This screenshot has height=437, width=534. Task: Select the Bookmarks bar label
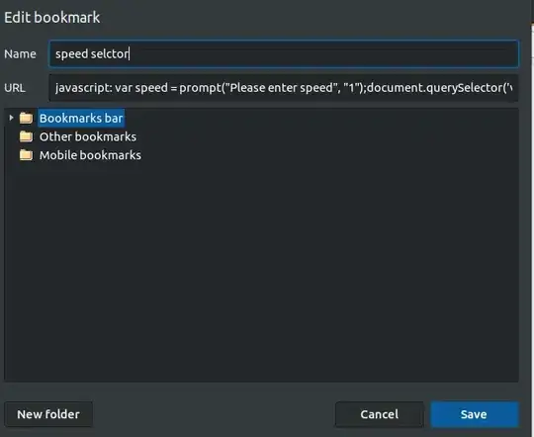click(x=81, y=119)
